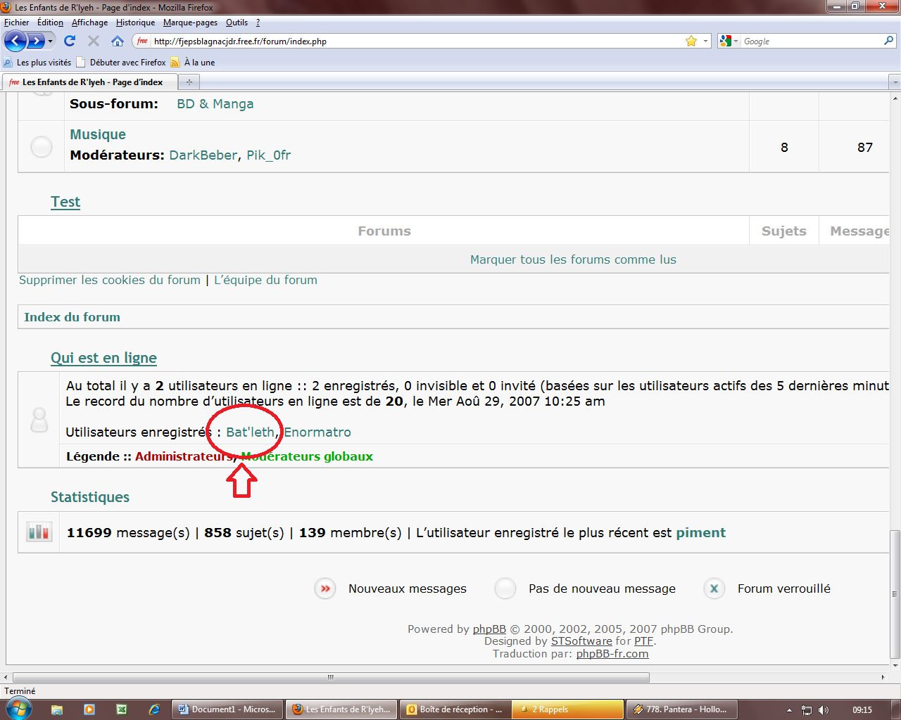Expand the navigation history dropdown arrow
Screen dimensions: 901x720
(50, 41)
